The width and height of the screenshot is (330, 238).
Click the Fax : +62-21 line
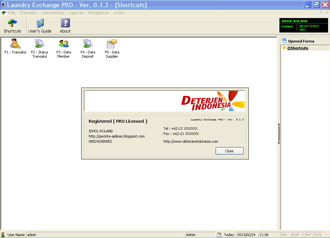tap(181, 134)
